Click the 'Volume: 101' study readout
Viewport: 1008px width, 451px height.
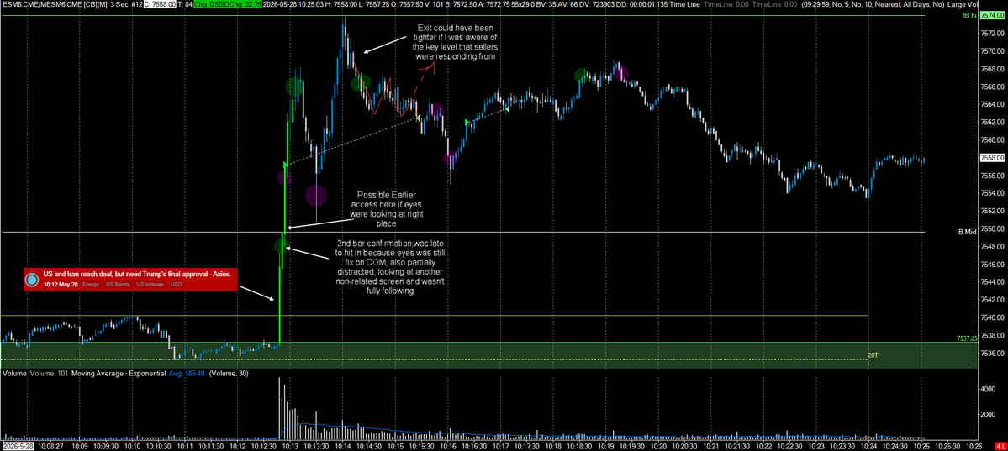point(50,373)
